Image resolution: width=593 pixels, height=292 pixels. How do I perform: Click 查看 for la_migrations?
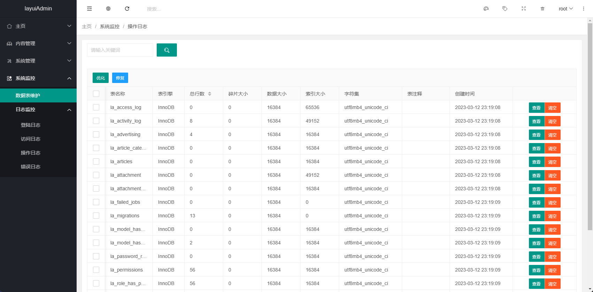(x=537, y=216)
